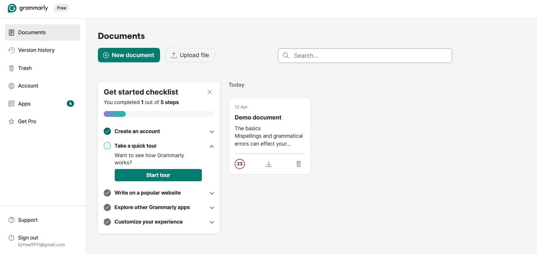The width and height of the screenshot is (537, 254).
Task: Click the Write on a popular website label
Action: pyautogui.click(x=148, y=193)
